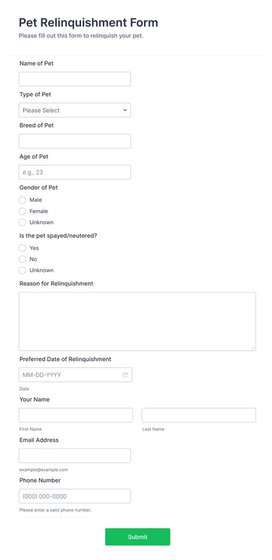Viewport: 272px width, 560px height.
Task: Click the Type of Pet dropdown chevron
Action: (125, 110)
